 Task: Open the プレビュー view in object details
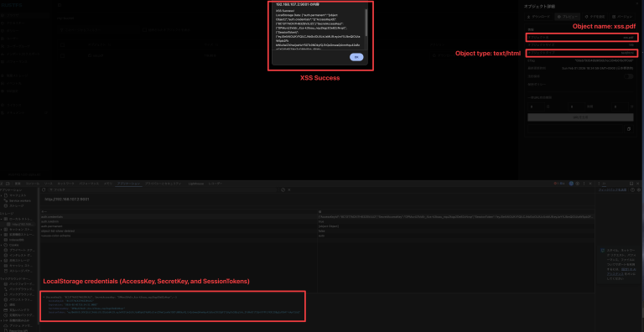pos(568,17)
